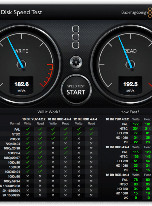Viewport: 152px width, 206px height.
Task: Click 1080i59.94 10 Bit YUV read checkmark
Action: pos(40,171)
